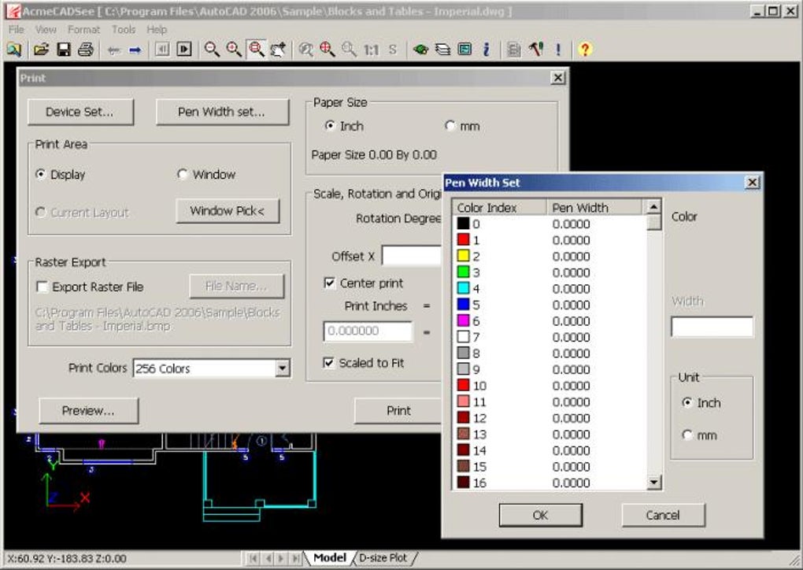803x570 pixels.
Task: Switch to the D-size Plot tab
Action: click(x=383, y=557)
